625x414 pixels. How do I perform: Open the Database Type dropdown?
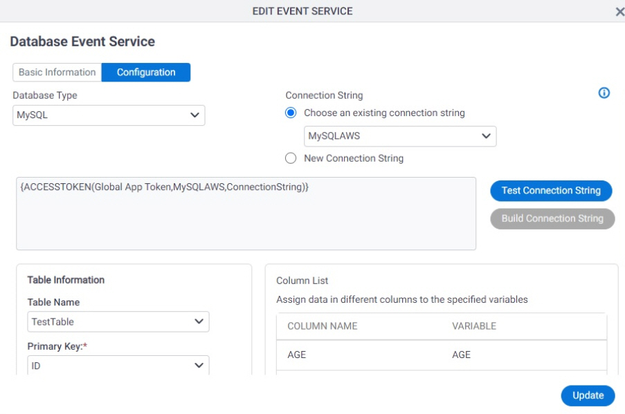[109, 115]
